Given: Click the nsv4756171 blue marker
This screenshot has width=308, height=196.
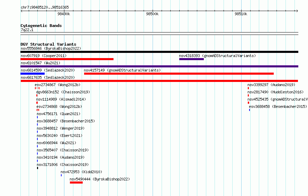Looking at the screenshot, I should pyautogui.click(x=37, y=117).
